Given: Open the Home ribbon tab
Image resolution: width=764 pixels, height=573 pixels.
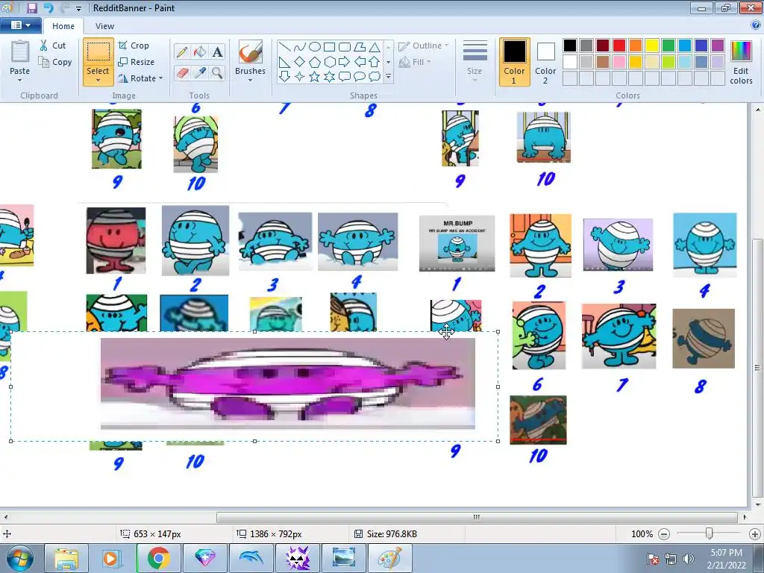Looking at the screenshot, I should (x=63, y=26).
